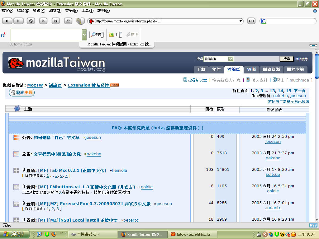Open the URL address bar dropdown
This screenshot has width=319, height=239.
tap(240, 21)
